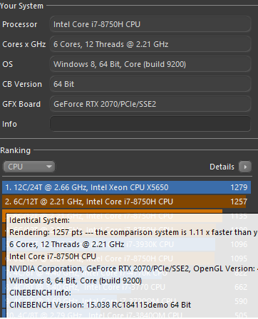Screen dimensions: 258x319
Task: Click the Cores x GHz field
Action: [150, 44]
